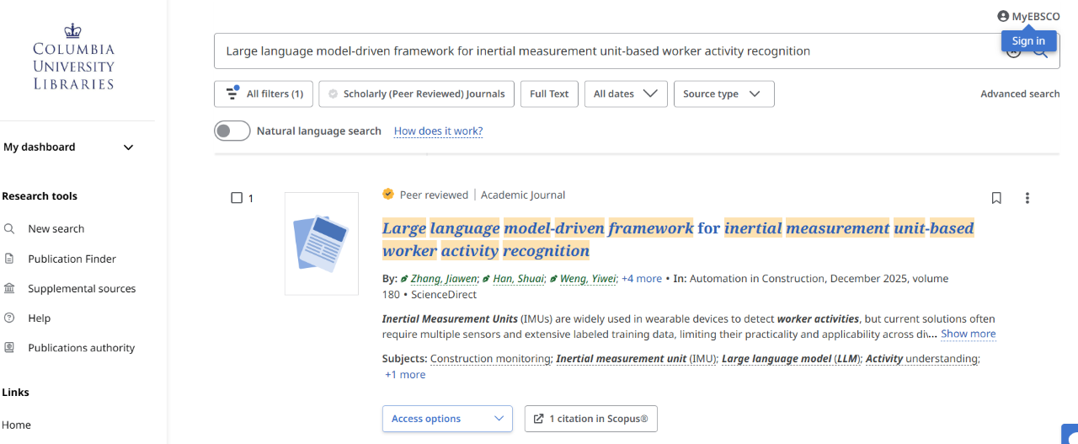Click the All filters icon button
The image size is (1078, 444).
264,94
